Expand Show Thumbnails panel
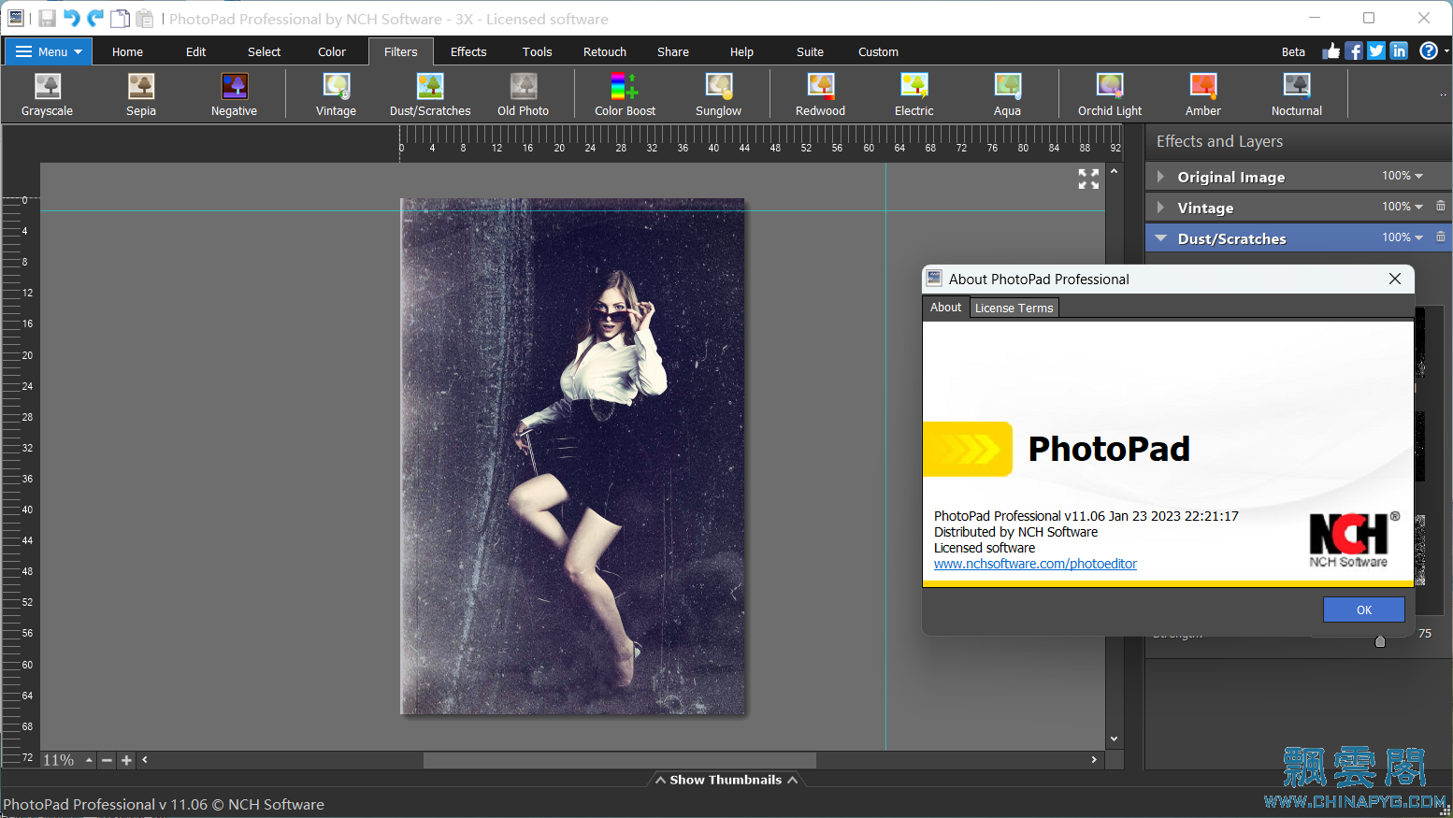 726,780
